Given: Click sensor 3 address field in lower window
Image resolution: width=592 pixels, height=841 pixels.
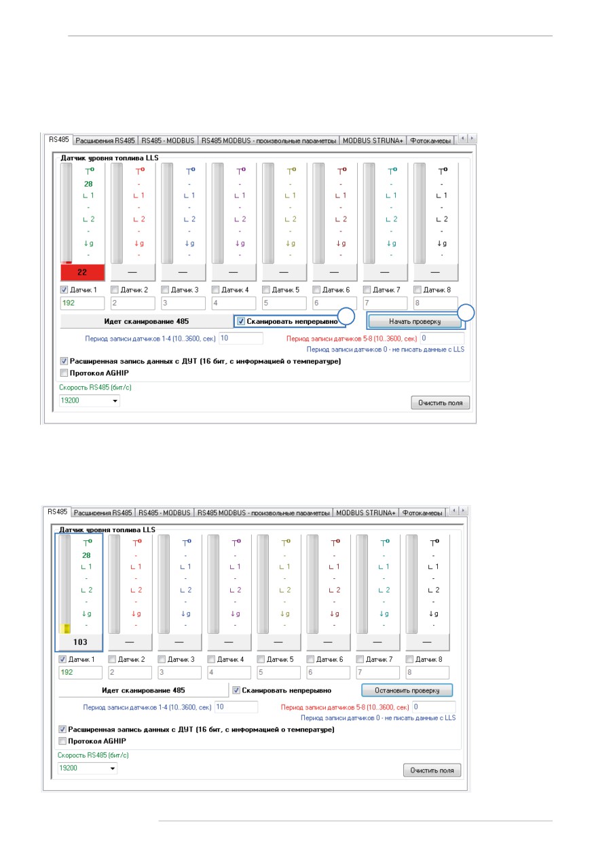Looking at the screenshot, I should pos(179,673).
